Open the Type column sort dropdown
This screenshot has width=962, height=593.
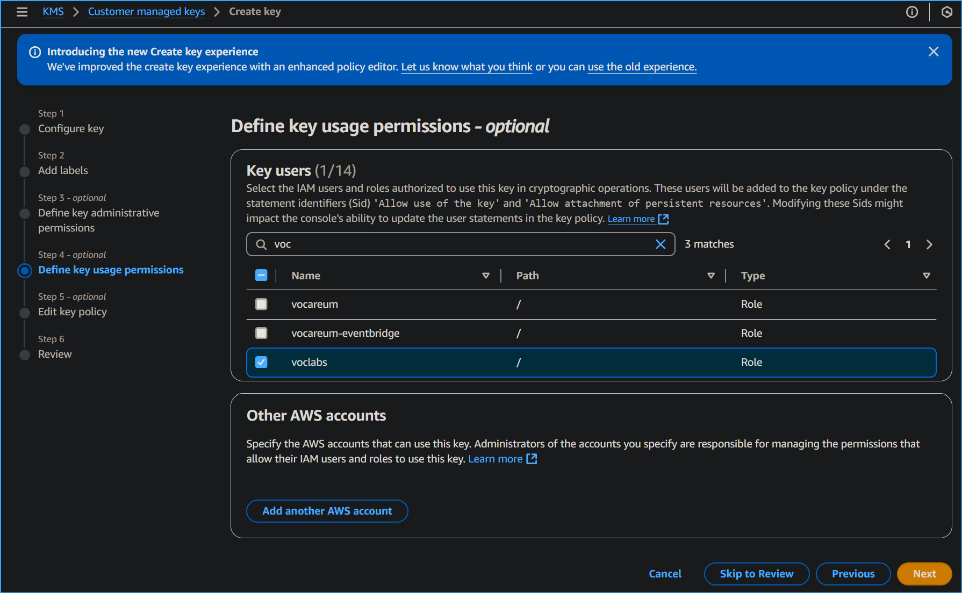pos(927,275)
